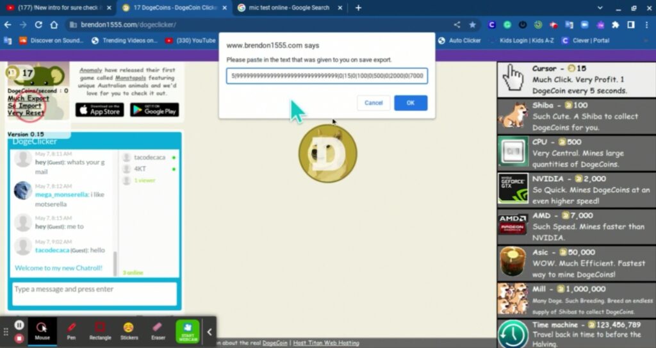Open the Stickers tool

pyautogui.click(x=129, y=331)
